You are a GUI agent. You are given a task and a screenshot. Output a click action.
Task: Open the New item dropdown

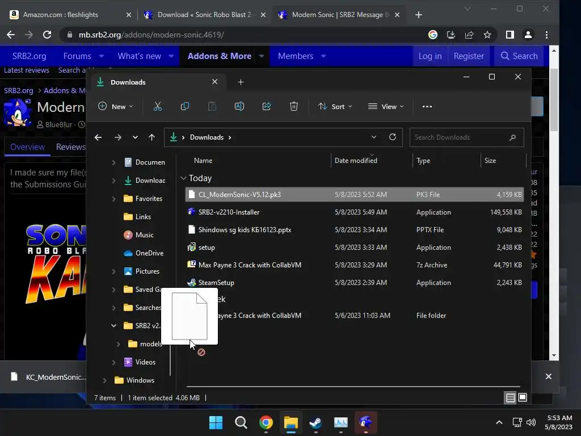coord(116,106)
